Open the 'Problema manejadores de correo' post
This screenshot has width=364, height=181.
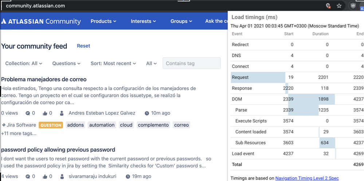point(44,79)
